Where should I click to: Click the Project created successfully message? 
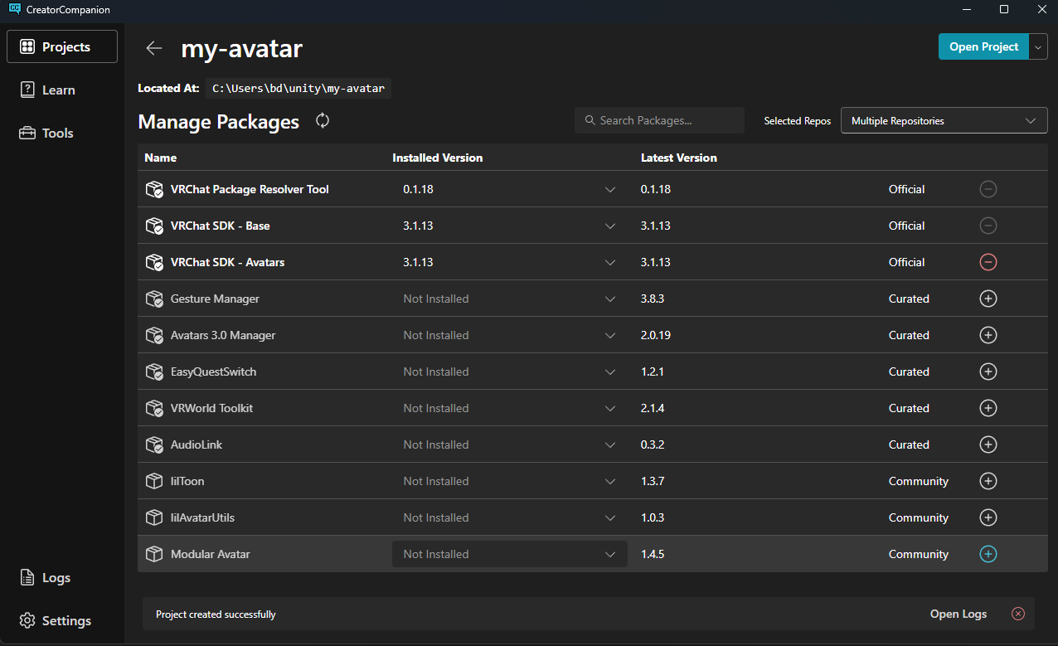point(216,614)
